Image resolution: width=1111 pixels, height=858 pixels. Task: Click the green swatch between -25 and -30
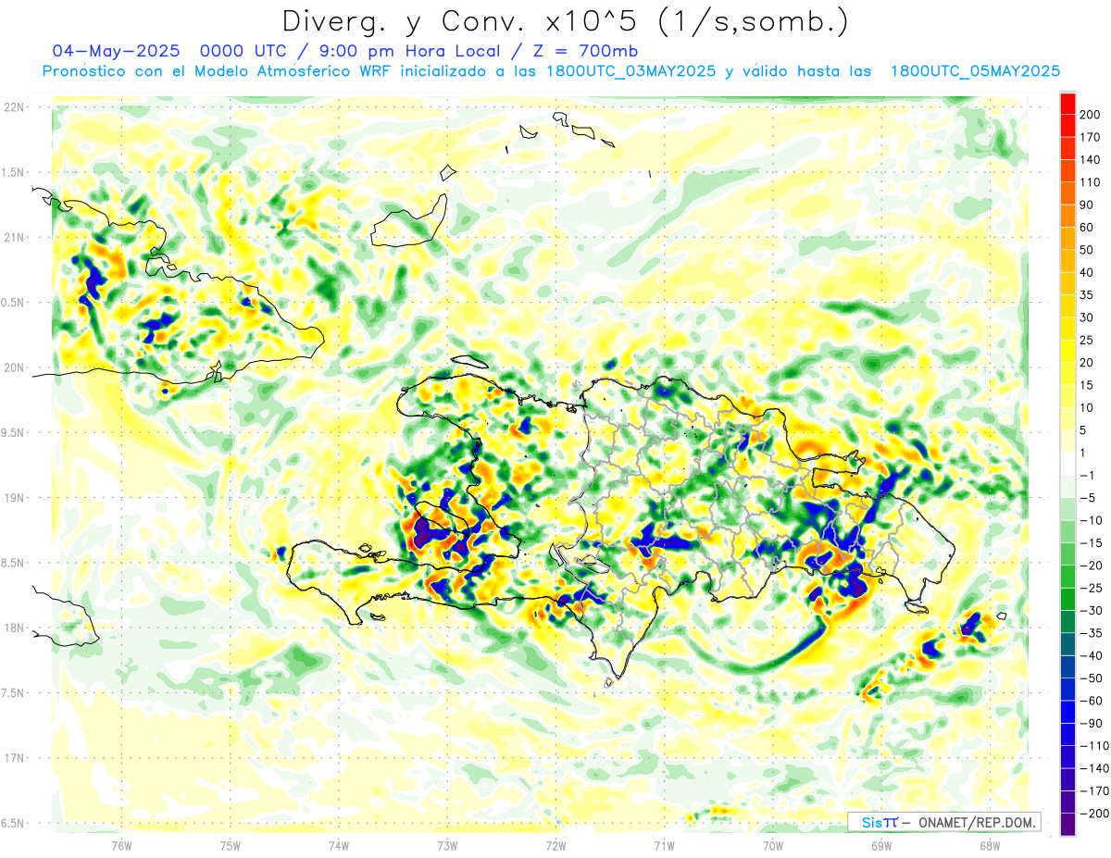click(x=1067, y=599)
